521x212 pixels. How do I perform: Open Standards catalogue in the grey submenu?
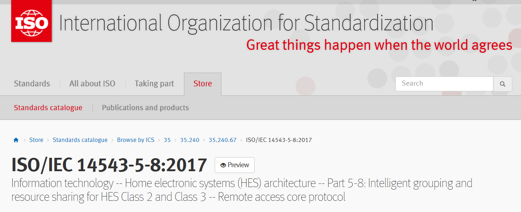pyautogui.click(x=48, y=108)
